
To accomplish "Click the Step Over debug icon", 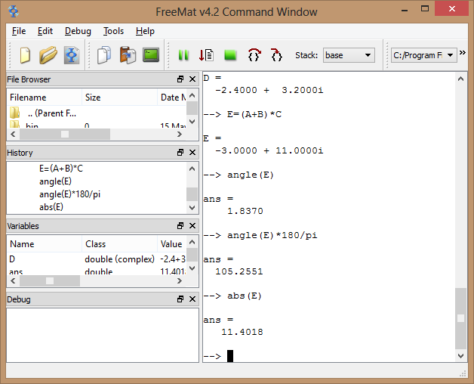I will pos(254,55).
